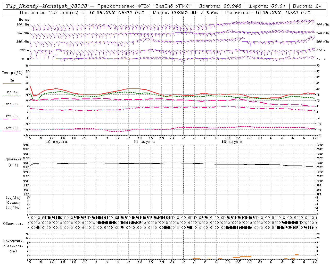Click the Рассчитано: 10.08.2025 10:39 UTC timestamp
The image size is (330, 264).
pyautogui.click(x=268, y=13)
